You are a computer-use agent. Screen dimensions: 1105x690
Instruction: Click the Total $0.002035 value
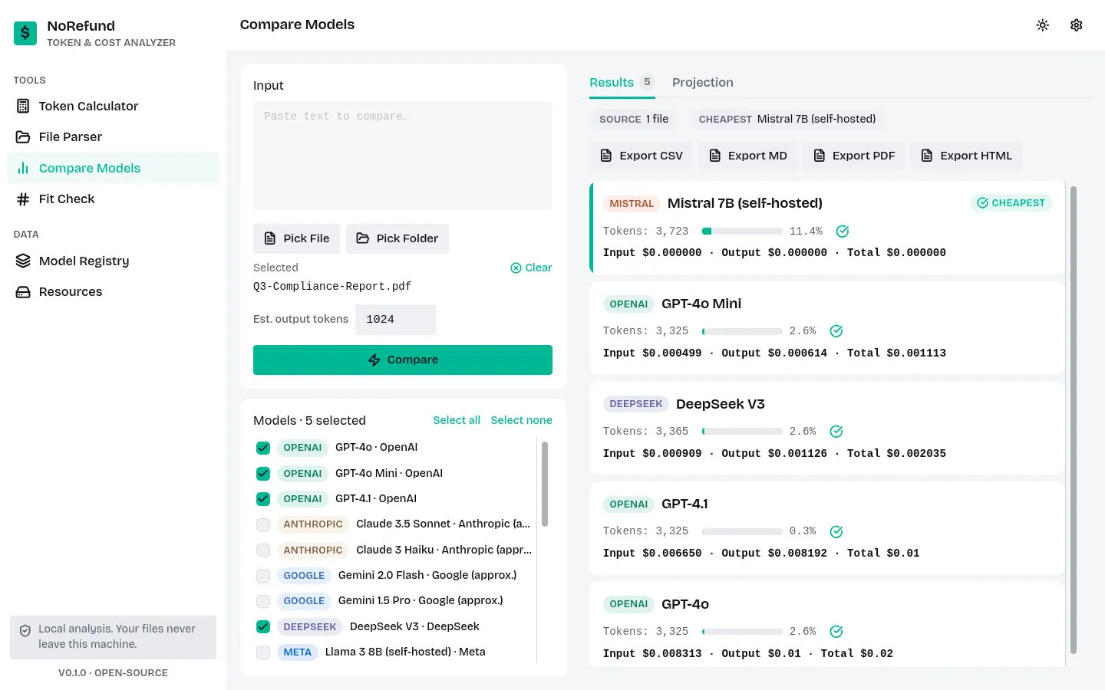click(x=896, y=454)
